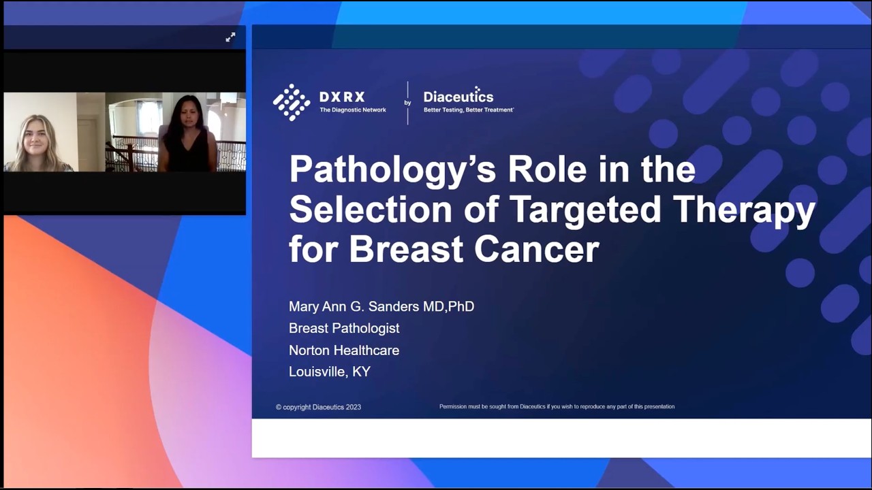Click the text 'Breast Pathologist'
Viewport: 872px width, 490px height.
(344, 328)
